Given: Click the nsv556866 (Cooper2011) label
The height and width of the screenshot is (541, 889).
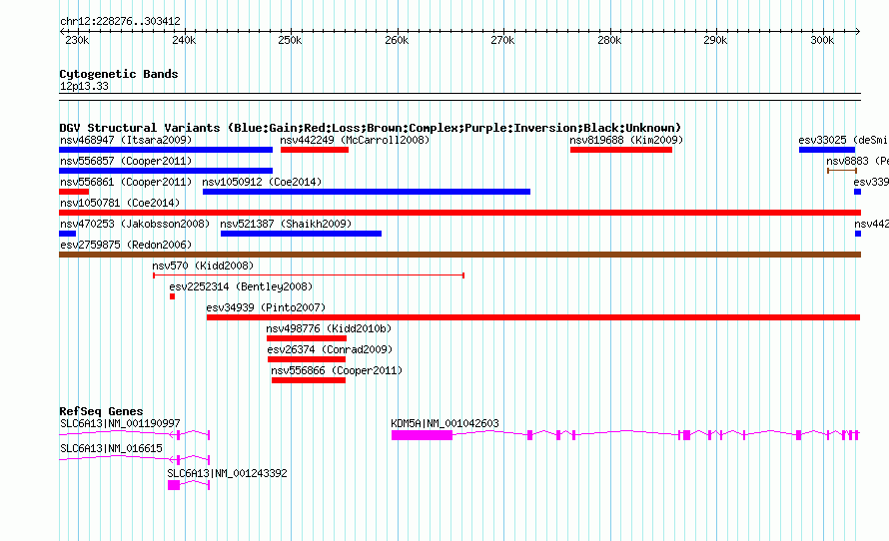Looking at the screenshot, I should click(x=337, y=370).
